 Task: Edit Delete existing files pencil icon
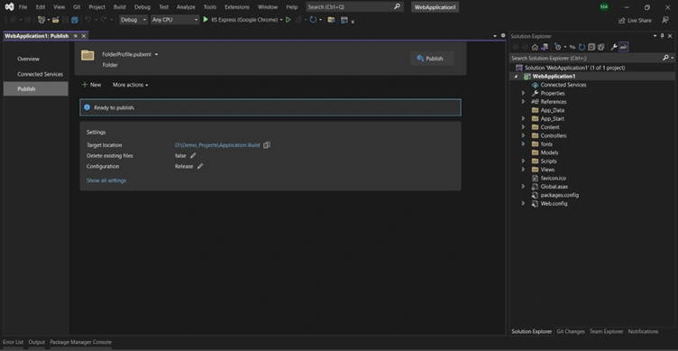(x=193, y=155)
